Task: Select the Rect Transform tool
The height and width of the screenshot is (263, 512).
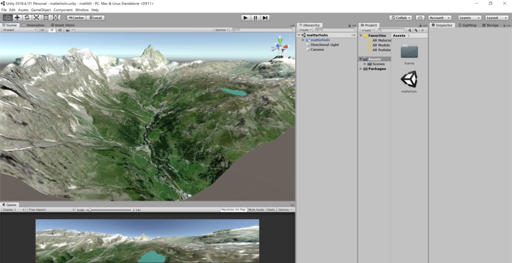Action: pos(46,17)
